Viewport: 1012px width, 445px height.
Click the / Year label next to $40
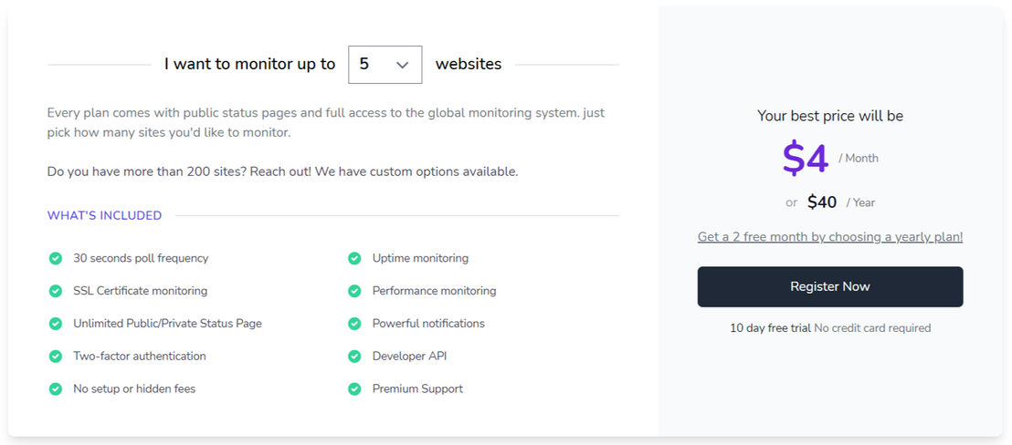coord(860,202)
